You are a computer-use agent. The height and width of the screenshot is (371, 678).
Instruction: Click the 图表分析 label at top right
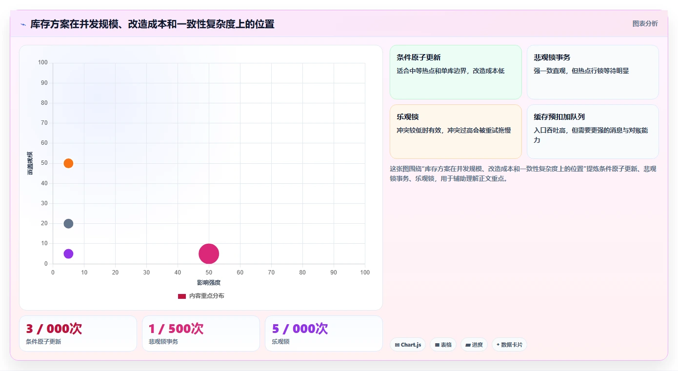[645, 23]
